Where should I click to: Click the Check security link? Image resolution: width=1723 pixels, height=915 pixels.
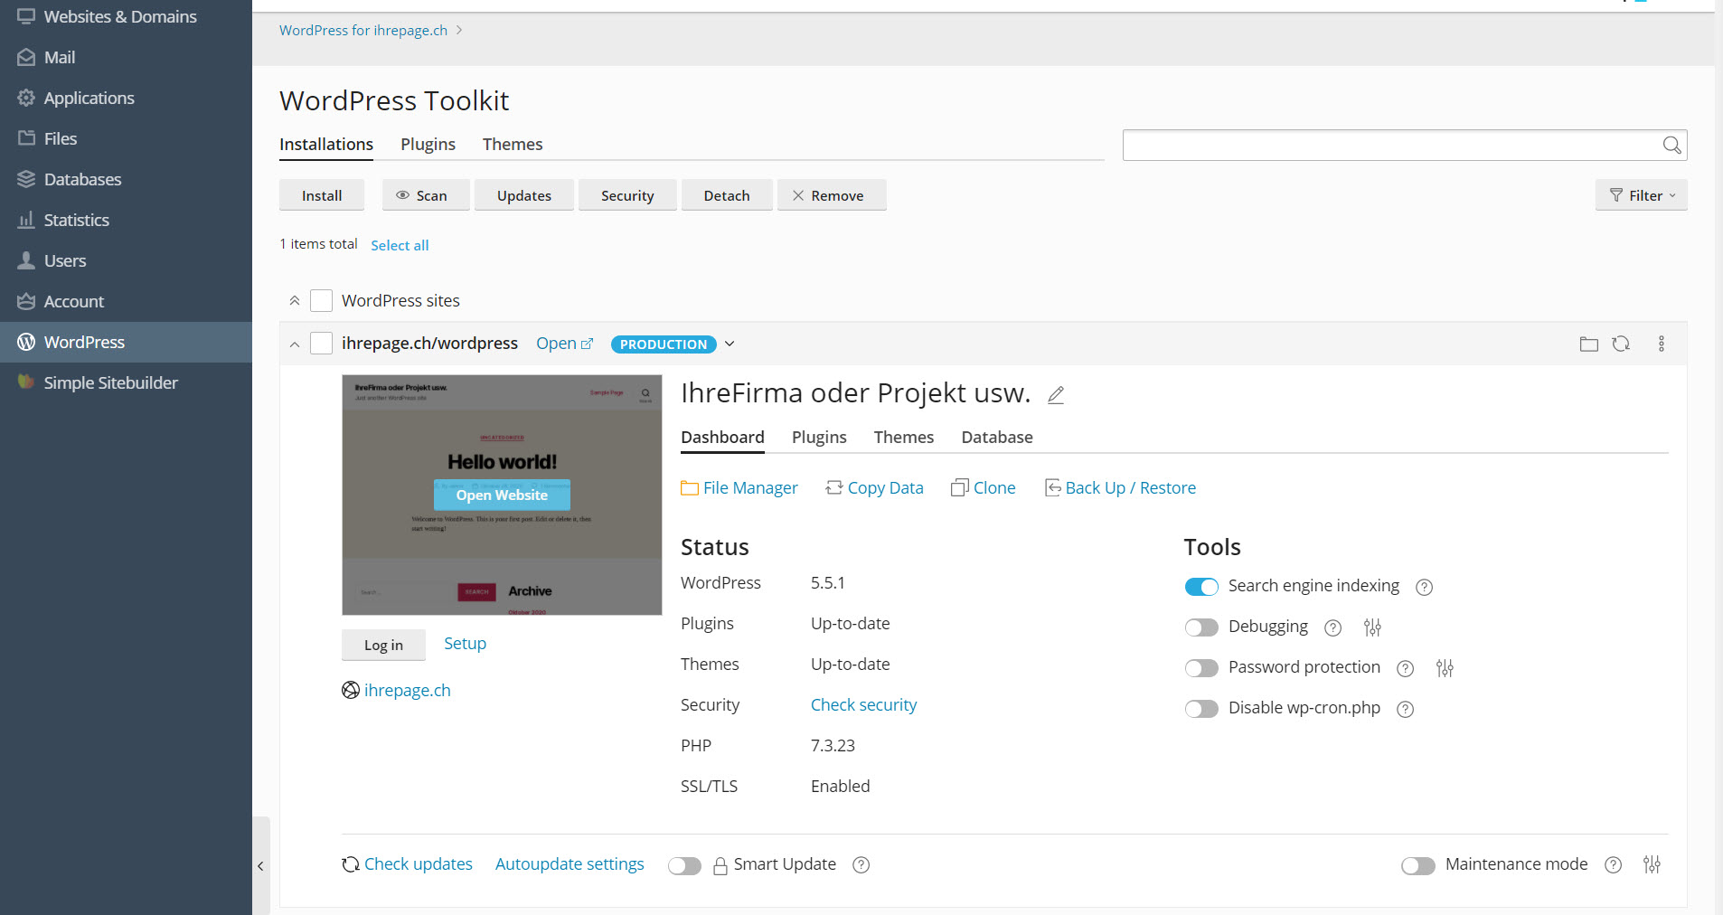863,704
